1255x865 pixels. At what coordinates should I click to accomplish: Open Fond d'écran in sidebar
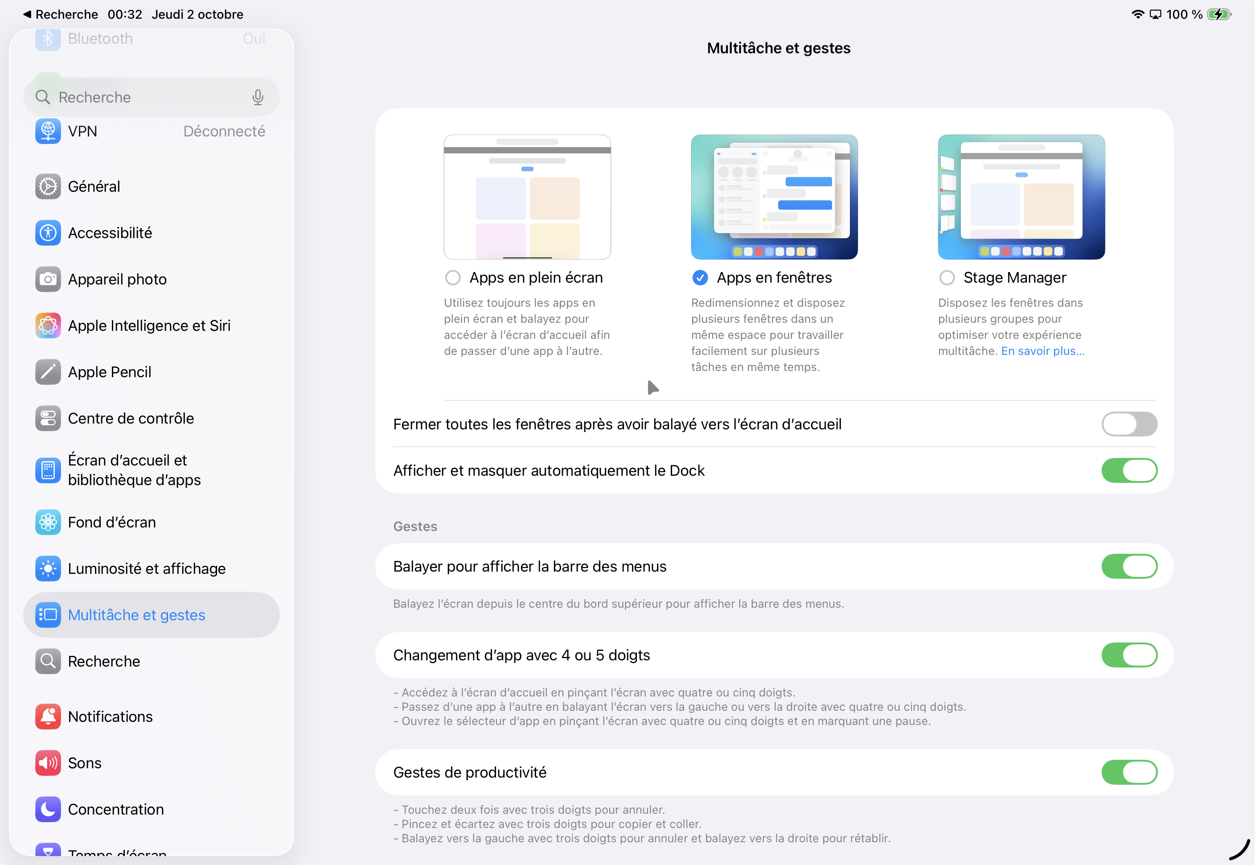(111, 523)
